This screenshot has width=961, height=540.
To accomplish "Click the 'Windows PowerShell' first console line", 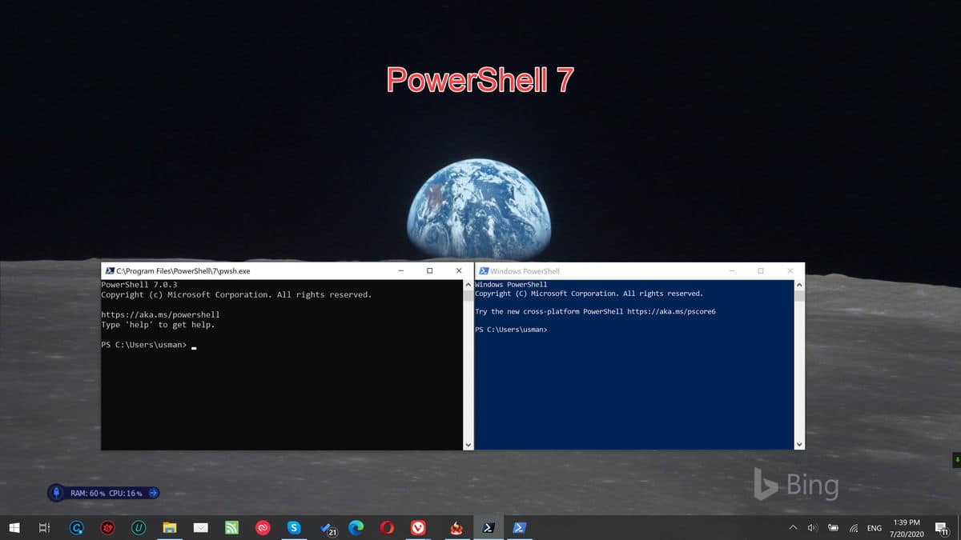I will [511, 284].
